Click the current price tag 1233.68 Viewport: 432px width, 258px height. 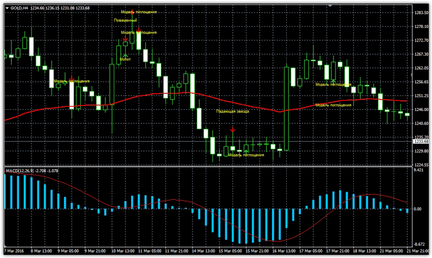click(x=421, y=142)
